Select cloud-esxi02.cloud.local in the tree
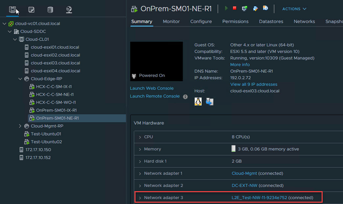 pyautogui.click(x=55, y=55)
